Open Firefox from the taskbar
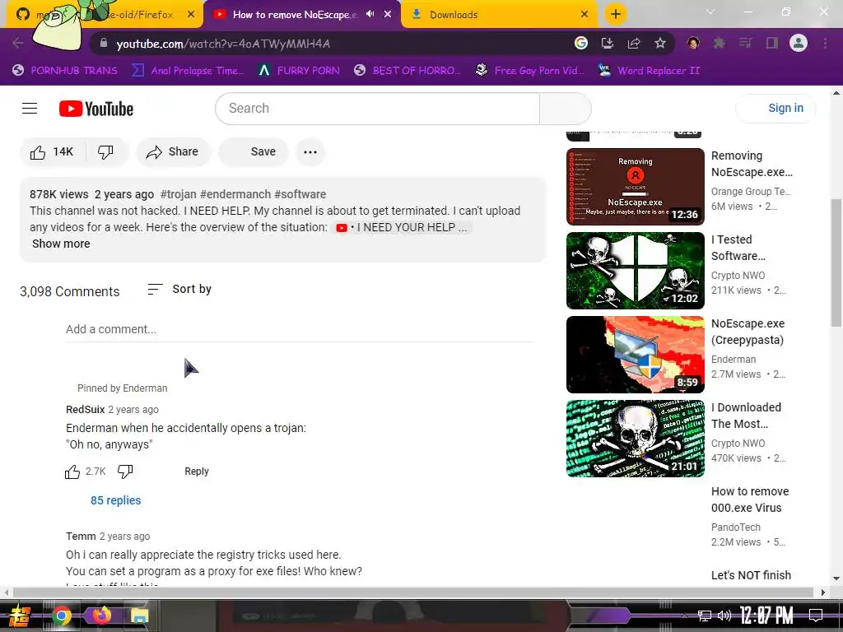The height and width of the screenshot is (632, 843). tap(101, 615)
